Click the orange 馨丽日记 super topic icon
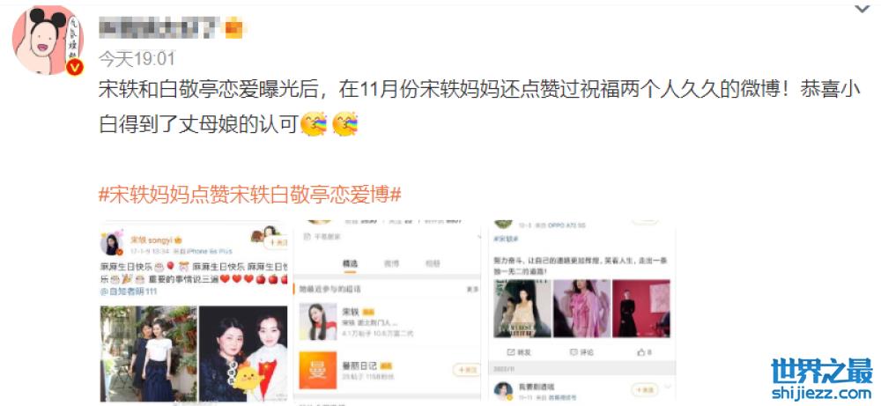This screenshot has height=406, width=881. click(x=318, y=370)
